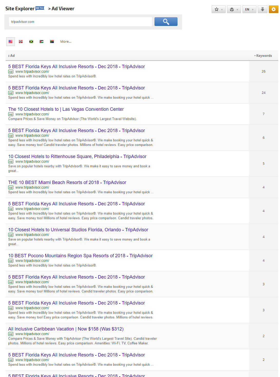Click Ad badge in Universal Studios row
The height and width of the screenshot is (377, 280).
[x=11, y=235]
